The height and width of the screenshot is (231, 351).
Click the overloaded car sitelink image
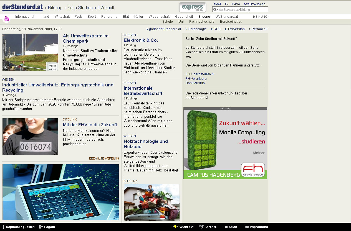pos(152,202)
